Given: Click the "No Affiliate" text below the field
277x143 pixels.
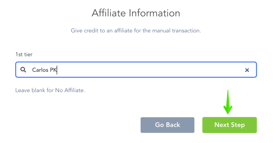Looking at the screenshot, I should pyautogui.click(x=70, y=90).
